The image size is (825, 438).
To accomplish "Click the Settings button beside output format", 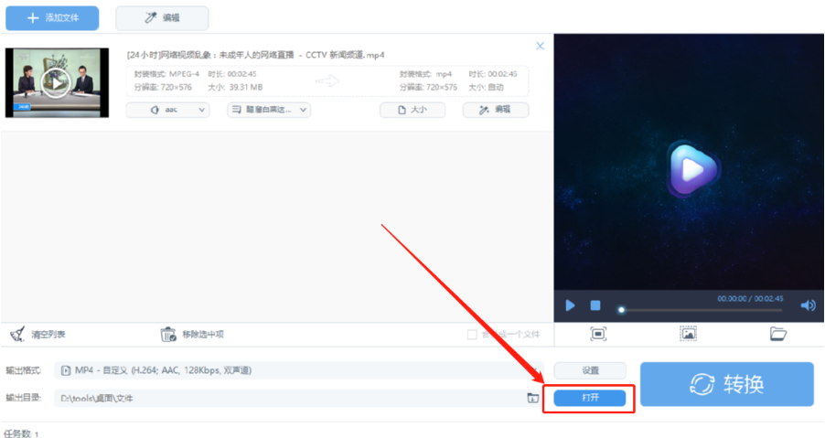I will 590,370.
